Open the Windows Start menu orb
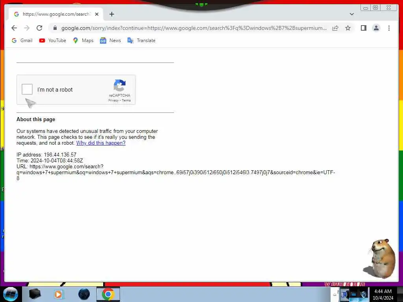The height and width of the screenshot is (302, 403). coord(10,294)
